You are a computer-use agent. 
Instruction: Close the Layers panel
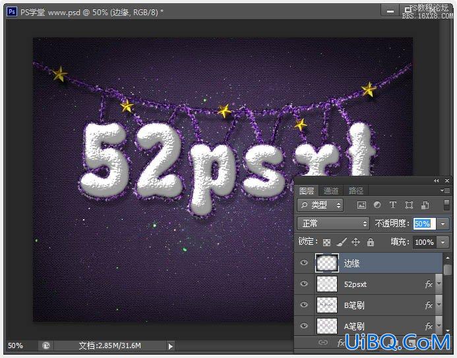[x=447, y=180]
